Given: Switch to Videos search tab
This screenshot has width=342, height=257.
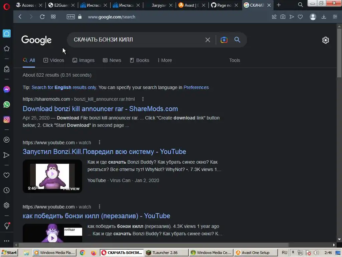Looking at the screenshot, I should tap(54, 60).
